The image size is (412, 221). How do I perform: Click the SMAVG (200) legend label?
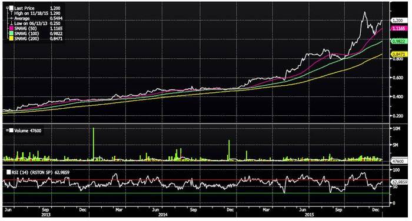pos(27,39)
